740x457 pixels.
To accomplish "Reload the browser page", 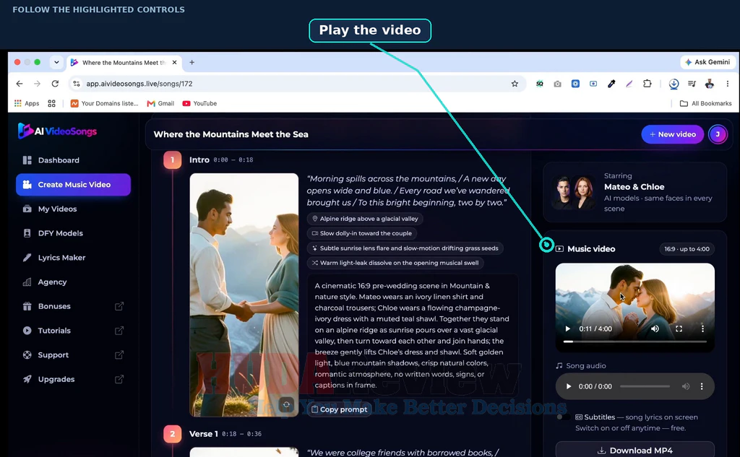I will [x=55, y=84].
